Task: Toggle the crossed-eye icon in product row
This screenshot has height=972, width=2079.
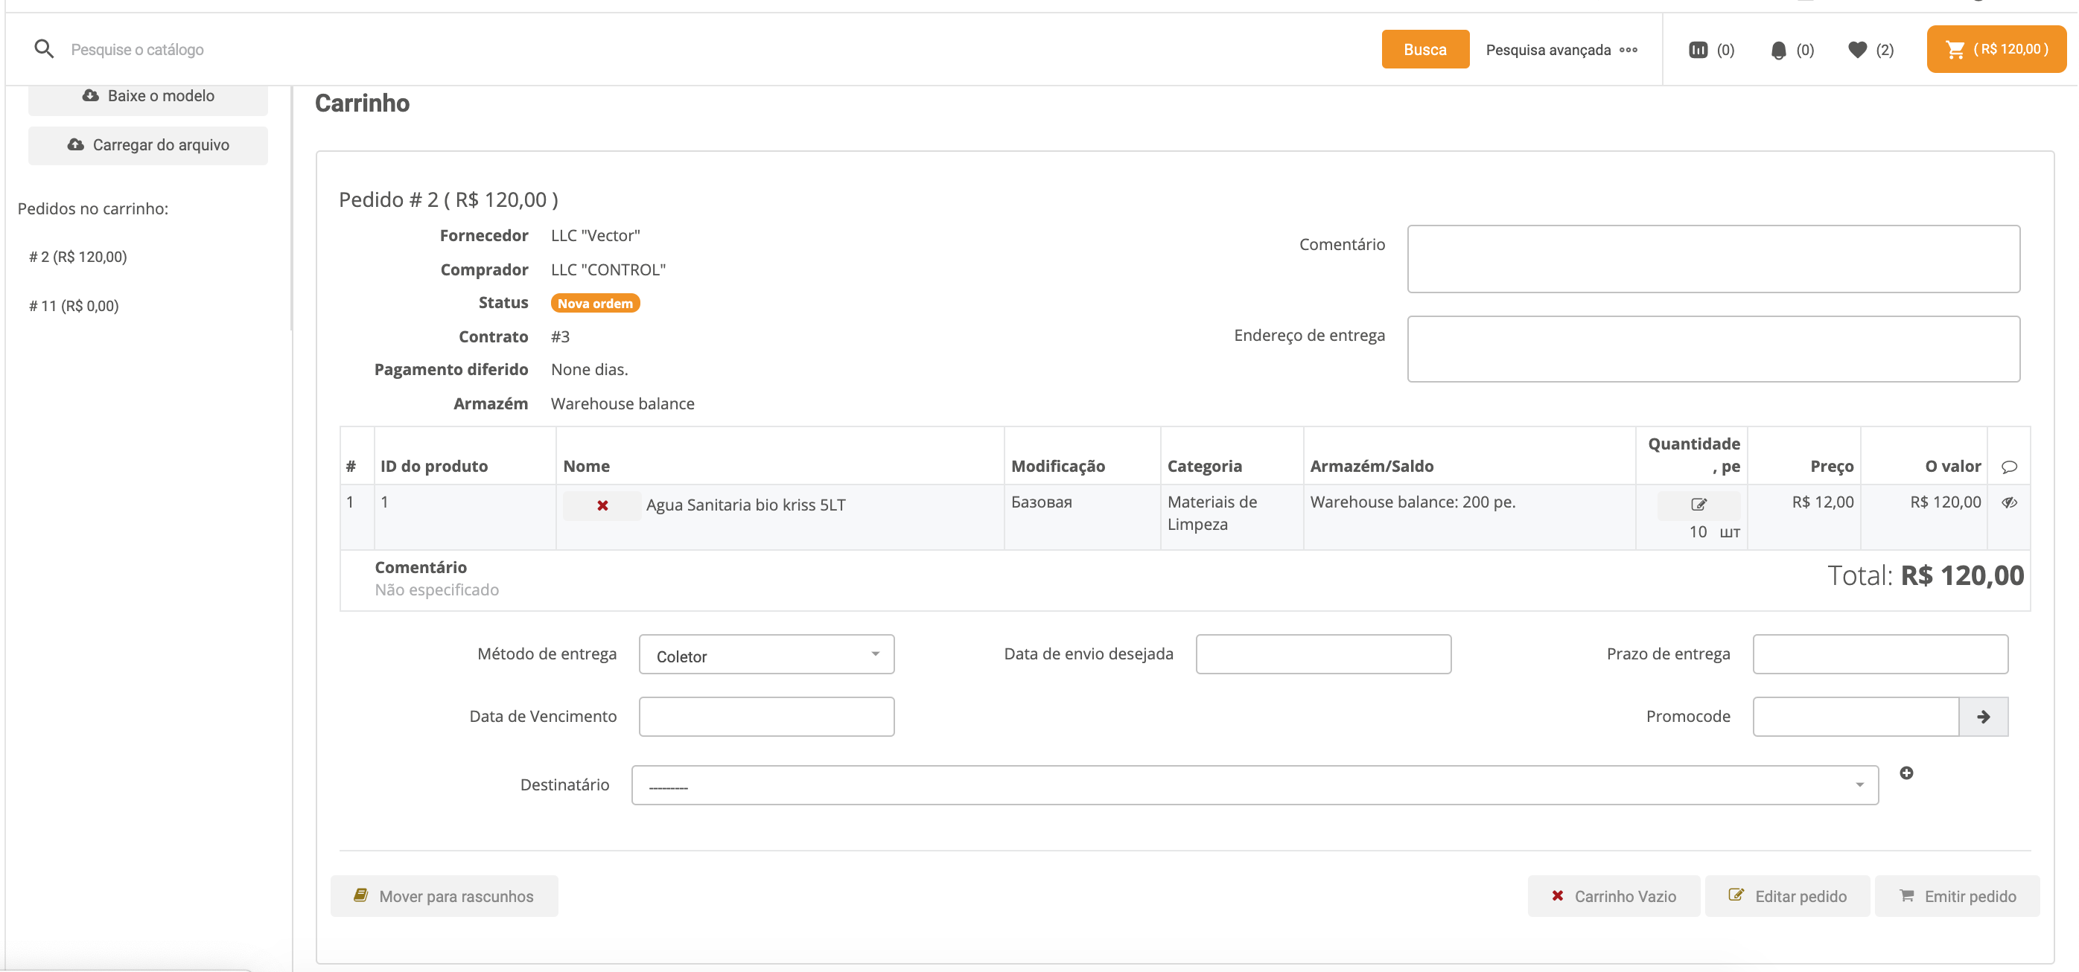Action: point(2009,502)
